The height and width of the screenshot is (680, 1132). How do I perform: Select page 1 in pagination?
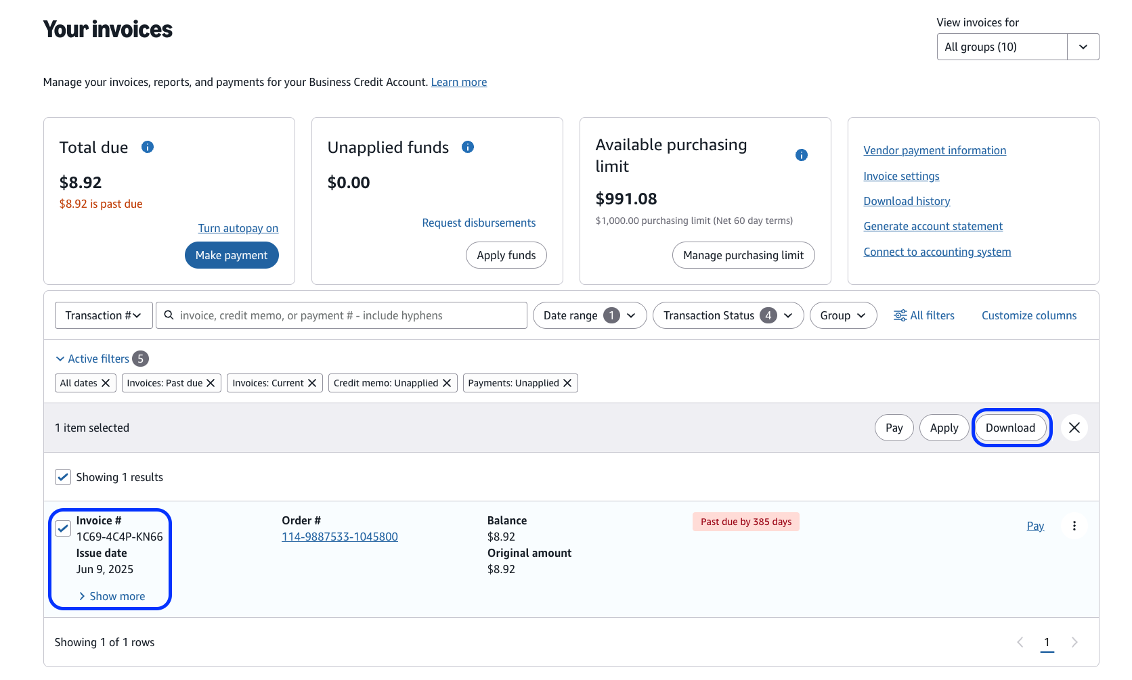pos(1047,642)
